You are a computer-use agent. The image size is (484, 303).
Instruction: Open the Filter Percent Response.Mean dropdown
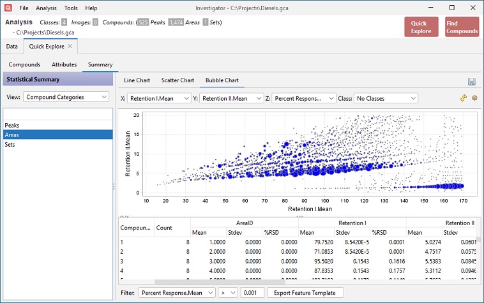177,293
